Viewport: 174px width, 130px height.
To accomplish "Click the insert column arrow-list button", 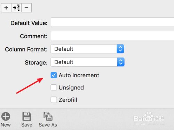I will tap(16, 8).
